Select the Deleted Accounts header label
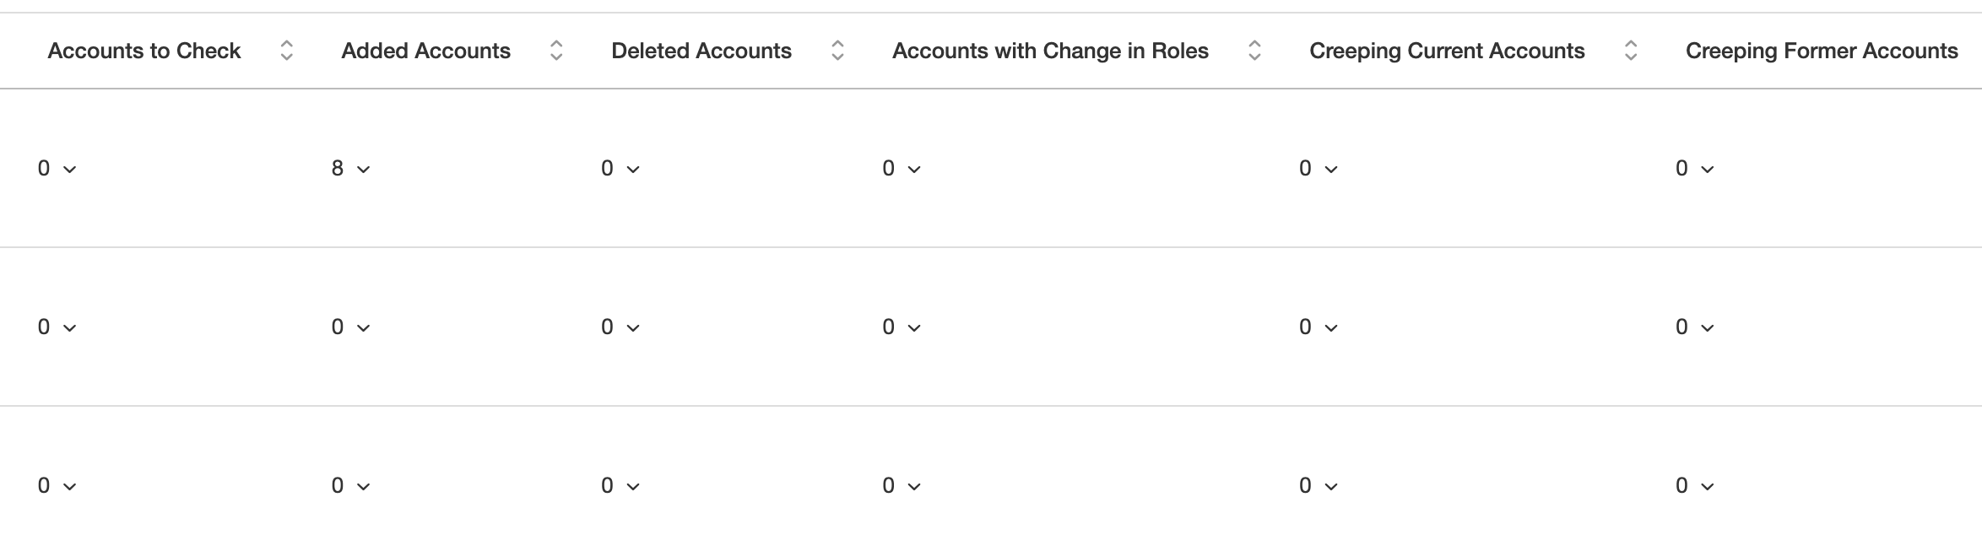Screen dimensions: 1982x535 point(701,51)
